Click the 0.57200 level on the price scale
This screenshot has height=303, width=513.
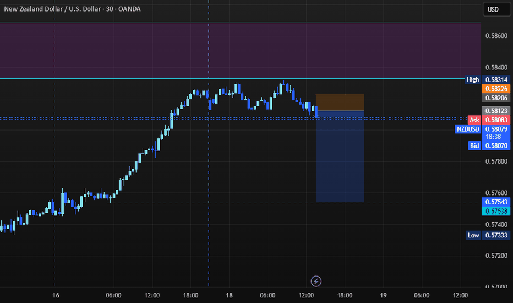tap(496, 256)
